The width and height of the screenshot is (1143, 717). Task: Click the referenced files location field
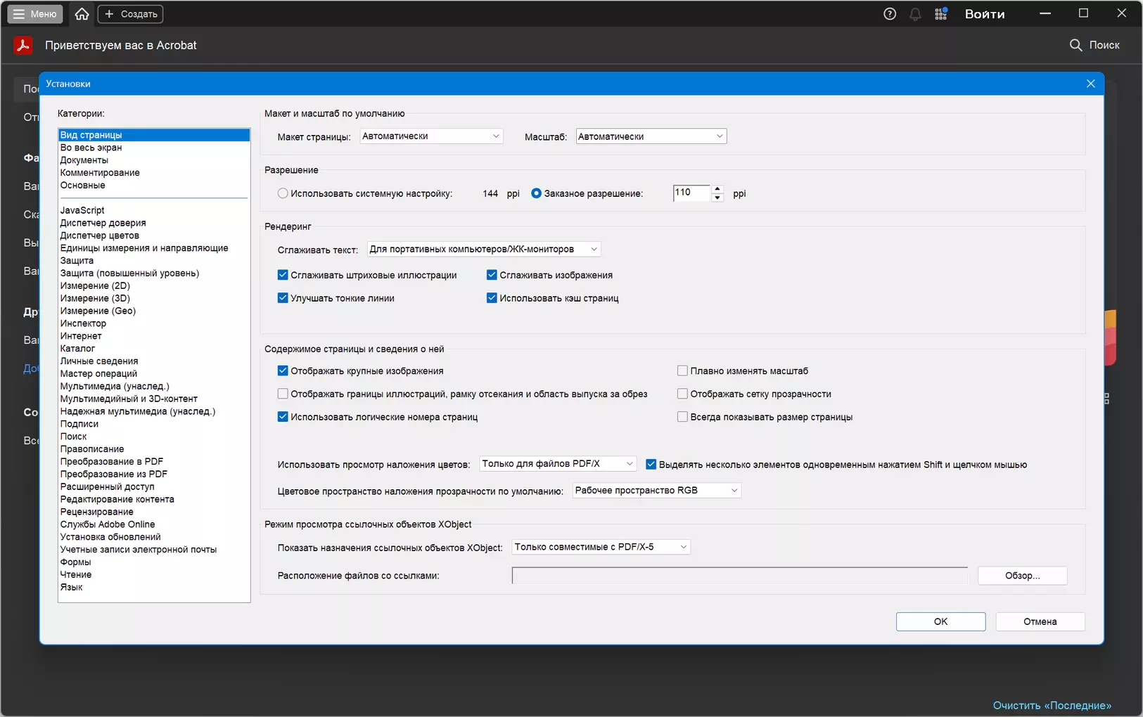pyautogui.click(x=740, y=576)
